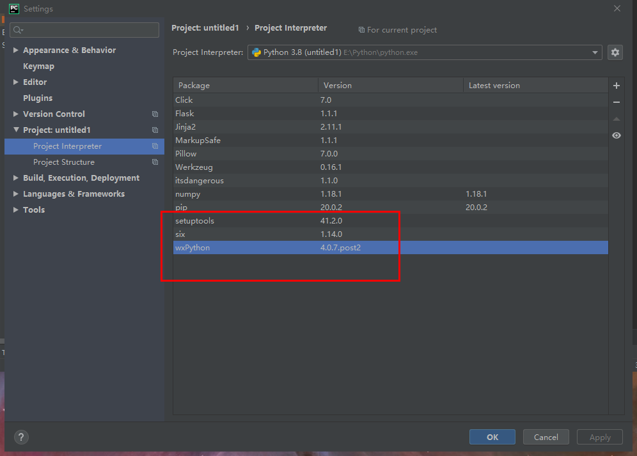This screenshot has width=637, height=456.
Task: Click the help question mark icon
Action: [x=21, y=437]
